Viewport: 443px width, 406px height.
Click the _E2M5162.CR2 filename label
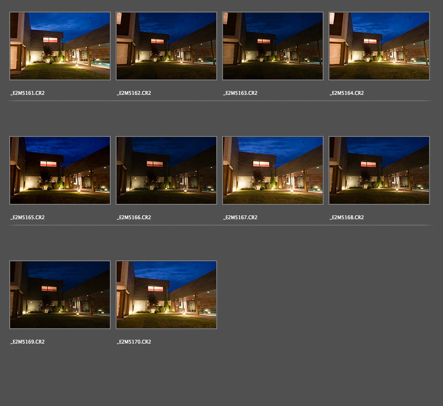[x=134, y=93]
